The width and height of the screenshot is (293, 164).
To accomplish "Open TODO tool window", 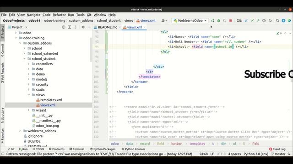I will (x=38, y=149).
